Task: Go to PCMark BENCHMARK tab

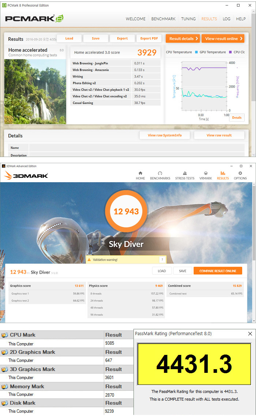Action: point(163,19)
